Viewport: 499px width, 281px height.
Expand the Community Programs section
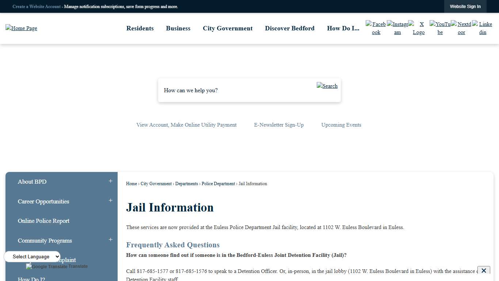coord(110,240)
